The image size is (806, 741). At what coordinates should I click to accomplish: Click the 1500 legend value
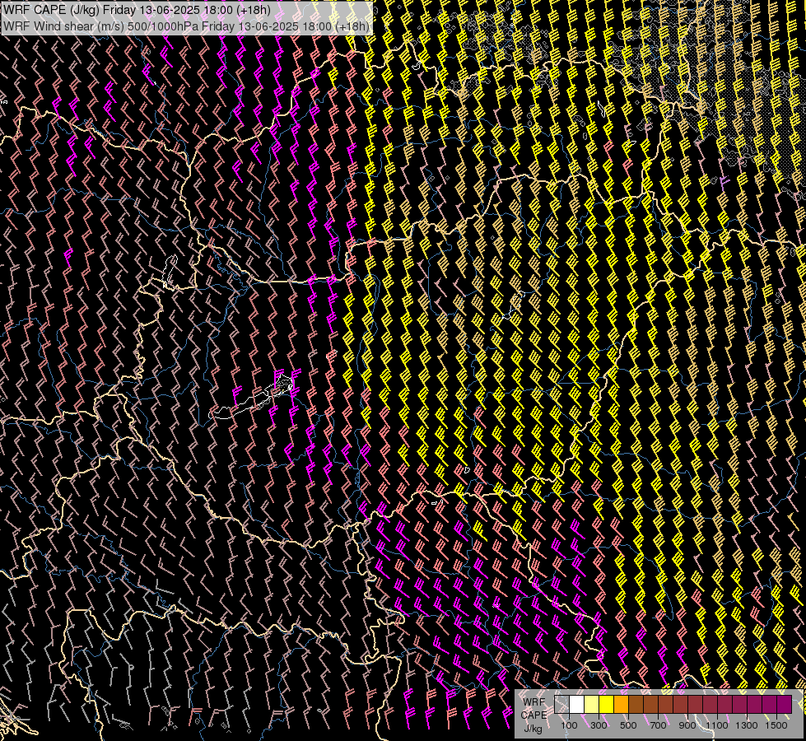point(776,725)
